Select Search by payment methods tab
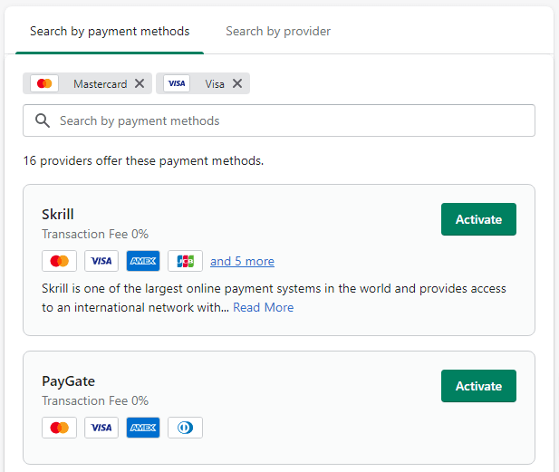Screen dimensions: 559x472 (x=110, y=32)
